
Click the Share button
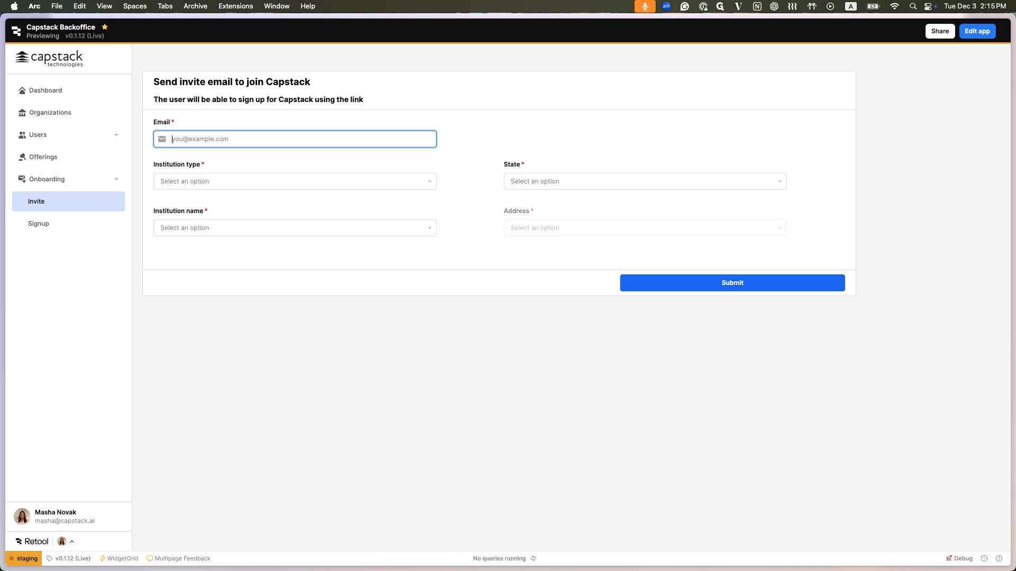pyautogui.click(x=940, y=31)
